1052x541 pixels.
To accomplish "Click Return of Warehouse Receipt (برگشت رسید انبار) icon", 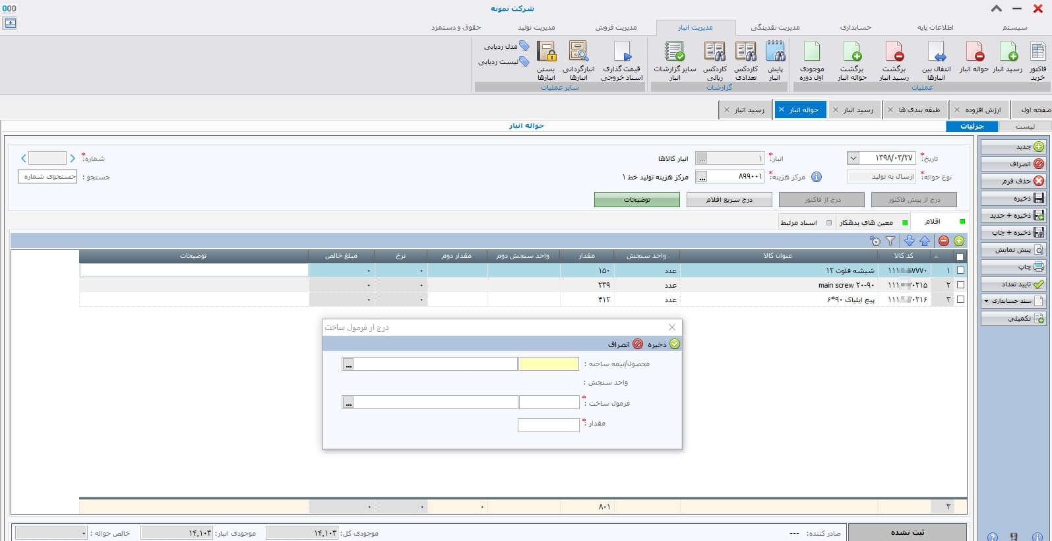I will [x=894, y=60].
